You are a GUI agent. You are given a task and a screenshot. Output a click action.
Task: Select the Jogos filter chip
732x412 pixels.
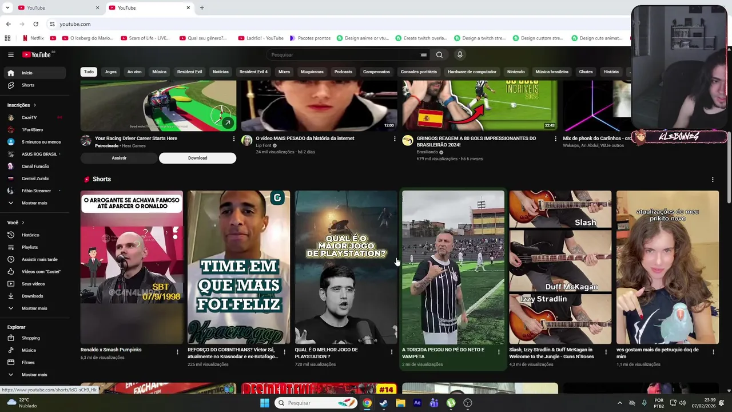pyautogui.click(x=110, y=72)
